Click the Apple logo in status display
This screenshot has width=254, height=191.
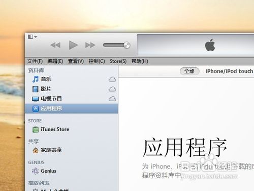pyautogui.click(x=210, y=45)
